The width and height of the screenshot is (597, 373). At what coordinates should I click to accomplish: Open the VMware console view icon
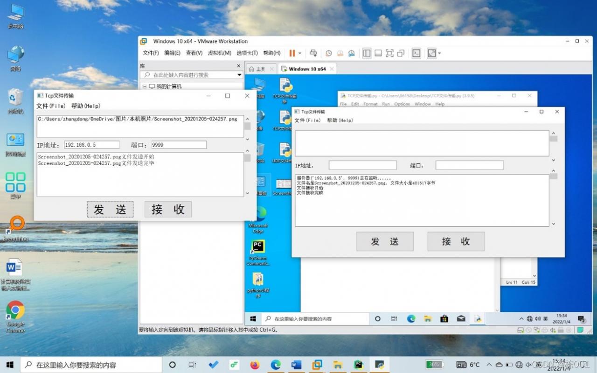417,53
